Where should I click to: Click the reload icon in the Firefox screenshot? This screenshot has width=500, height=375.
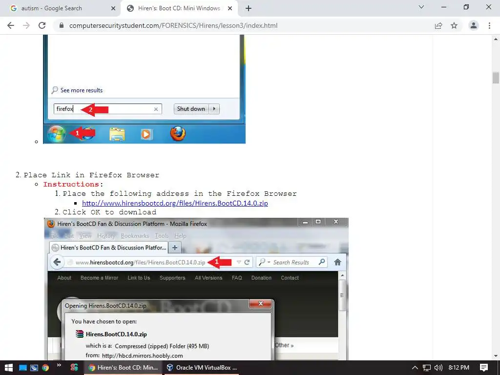point(247,262)
